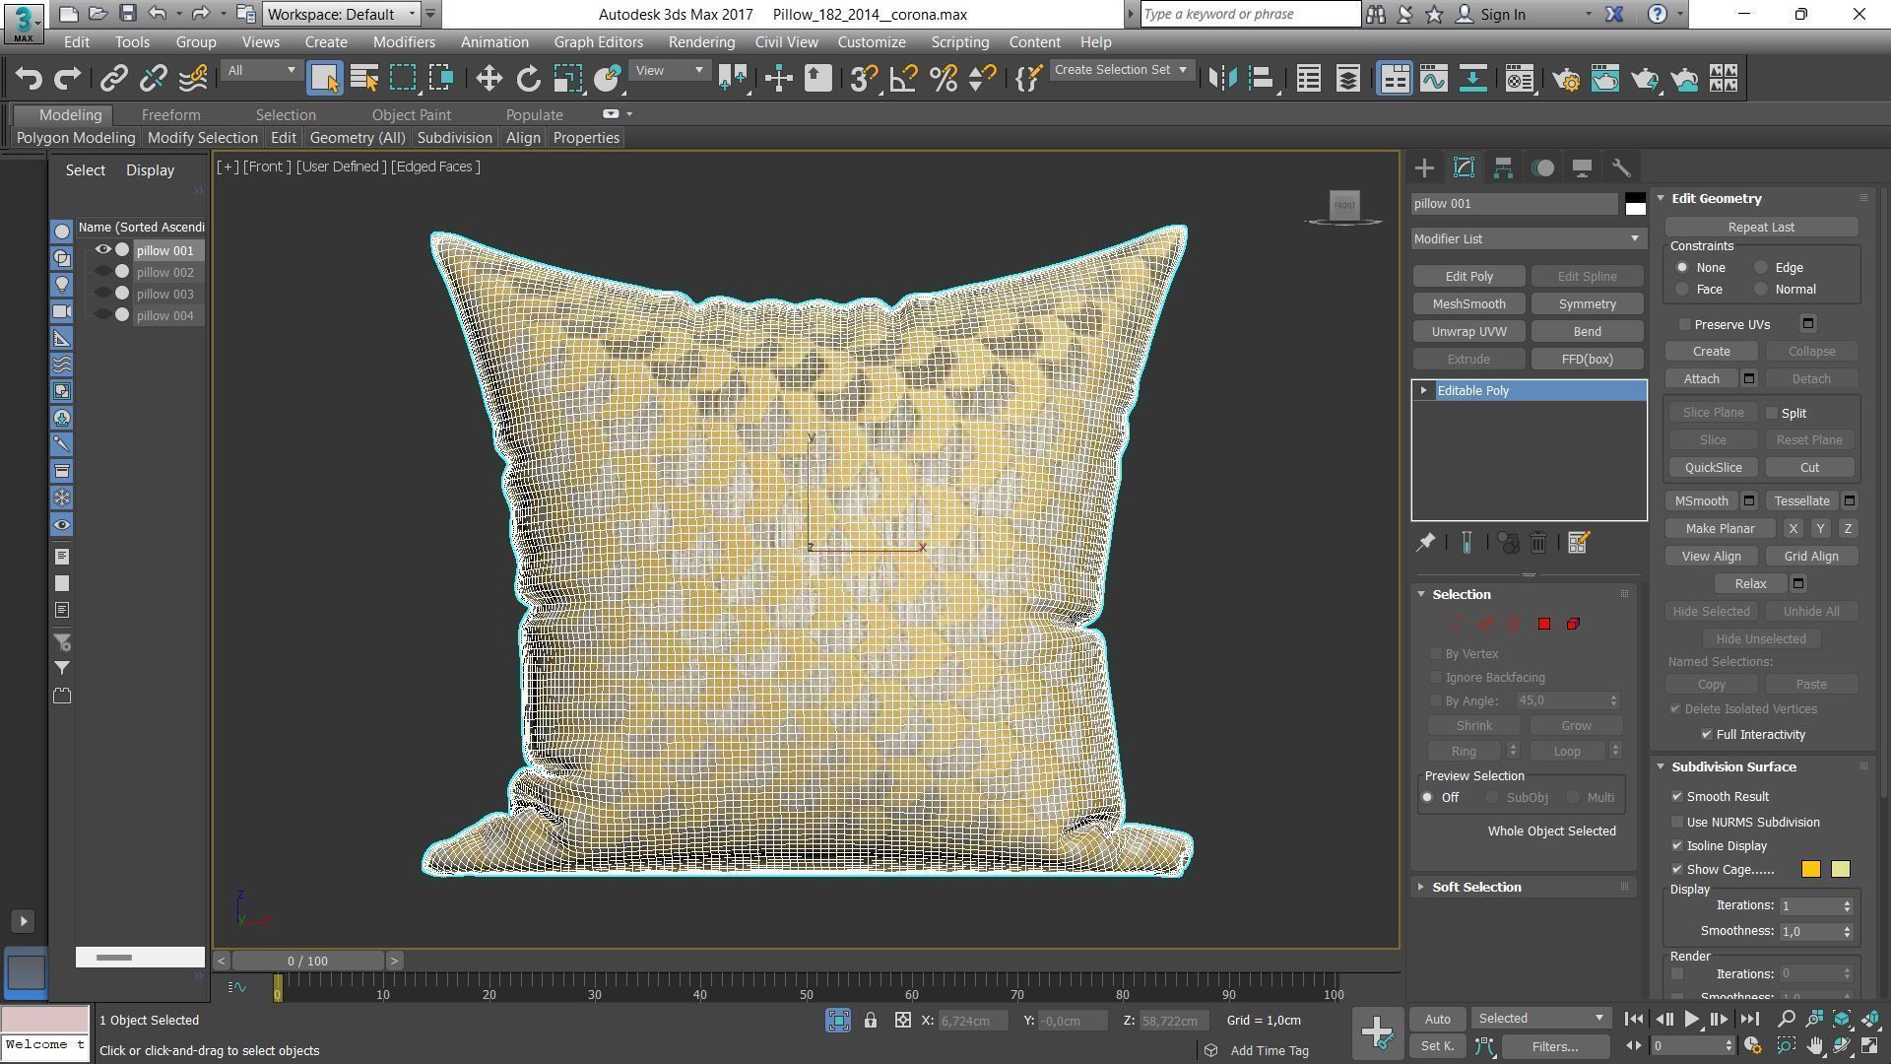The width and height of the screenshot is (1891, 1064).
Task: Toggle Isoline Display checkbox
Action: click(x=1677, y=846)
